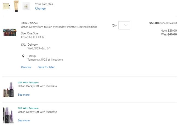
Task: Remove the Born to Run palette
Action: click(x=26, y=67)
